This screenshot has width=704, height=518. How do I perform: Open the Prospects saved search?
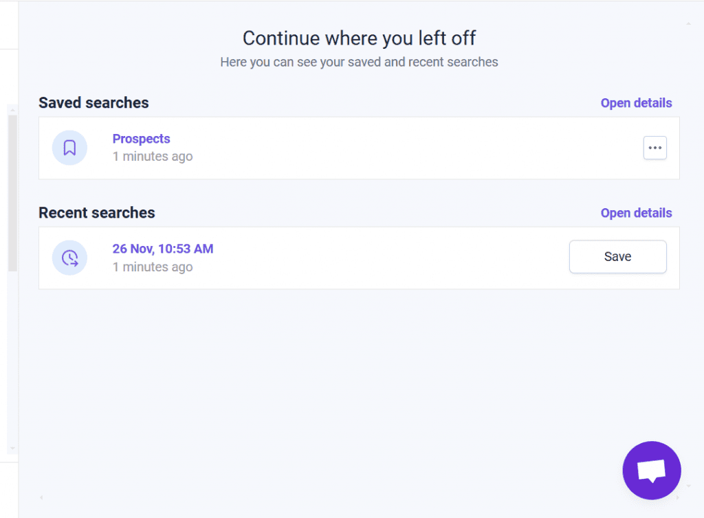(x=141, y=139)
